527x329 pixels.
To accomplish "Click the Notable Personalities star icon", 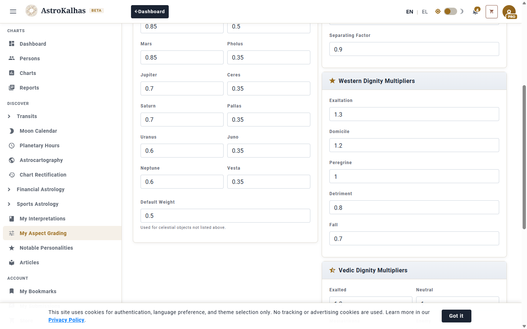I will pos(12,248).
